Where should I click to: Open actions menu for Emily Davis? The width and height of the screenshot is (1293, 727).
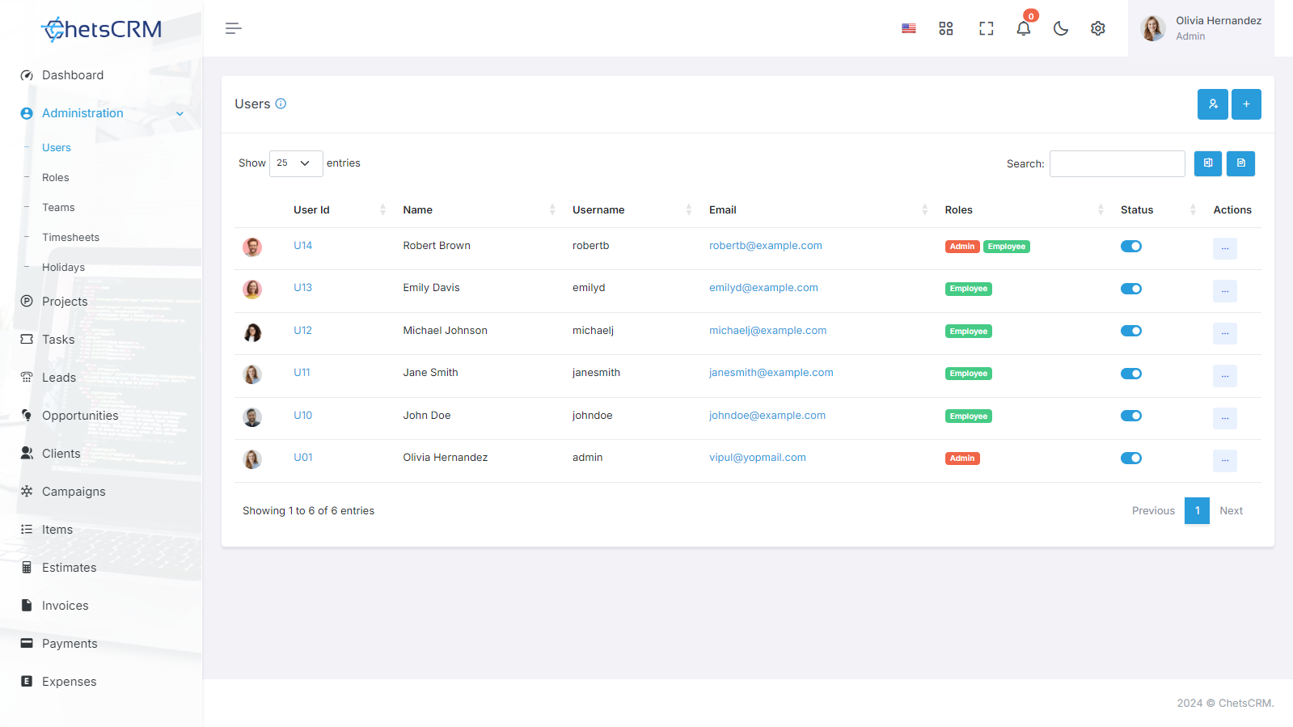tap(1225, 291)
